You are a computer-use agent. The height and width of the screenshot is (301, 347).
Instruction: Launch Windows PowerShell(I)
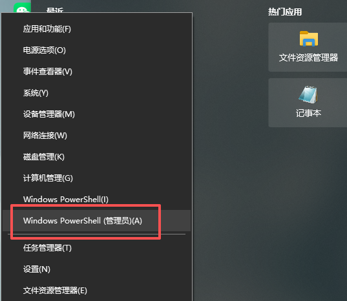[97, 199]
